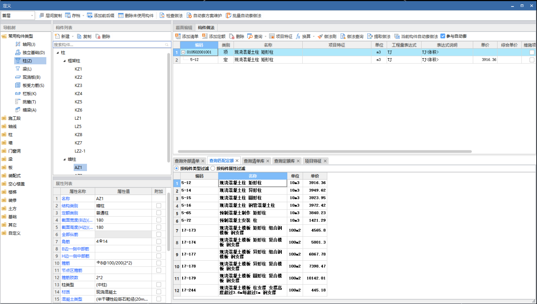
Task: Check 附加 box for 材质 property
Action: click(x=159, y=292)
